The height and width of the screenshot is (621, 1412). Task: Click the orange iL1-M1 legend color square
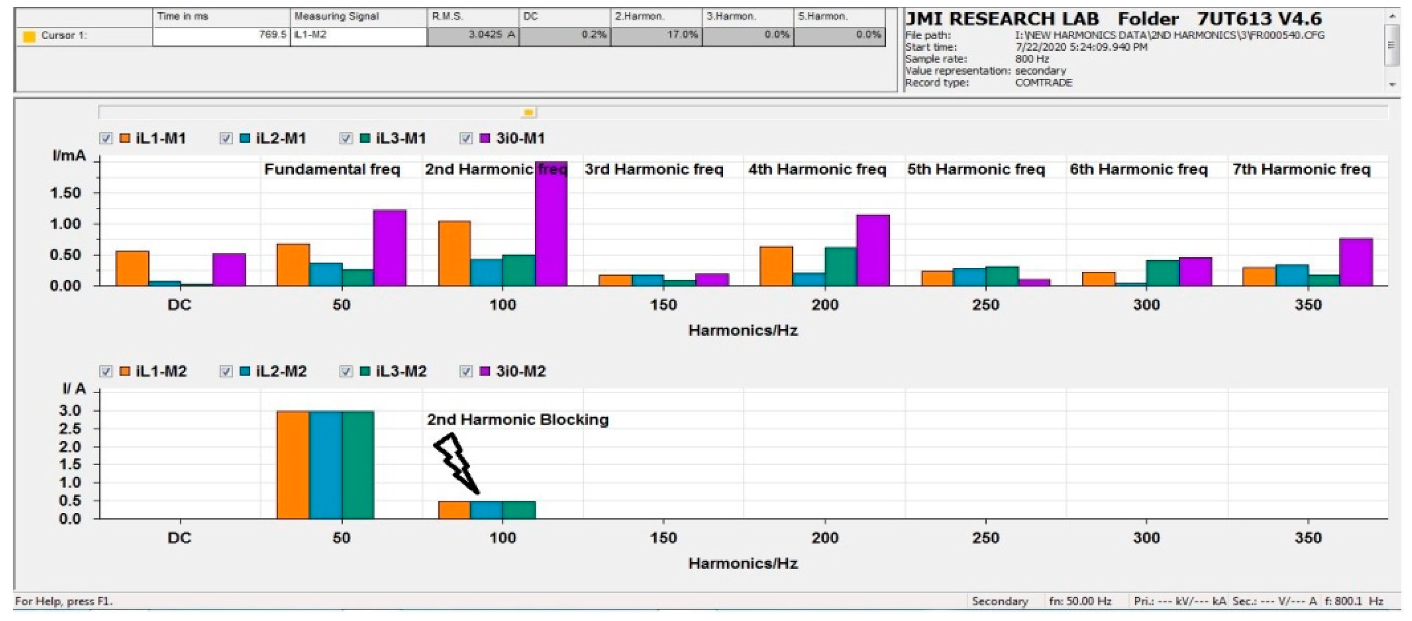tap(125, 138)
